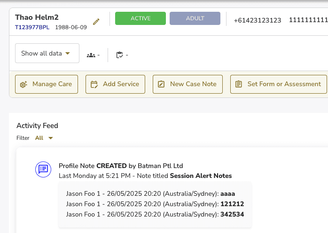This screenshot has width=328, height=233.
Task: Click the clipboard checkmark icon
Action: (120, 55)
